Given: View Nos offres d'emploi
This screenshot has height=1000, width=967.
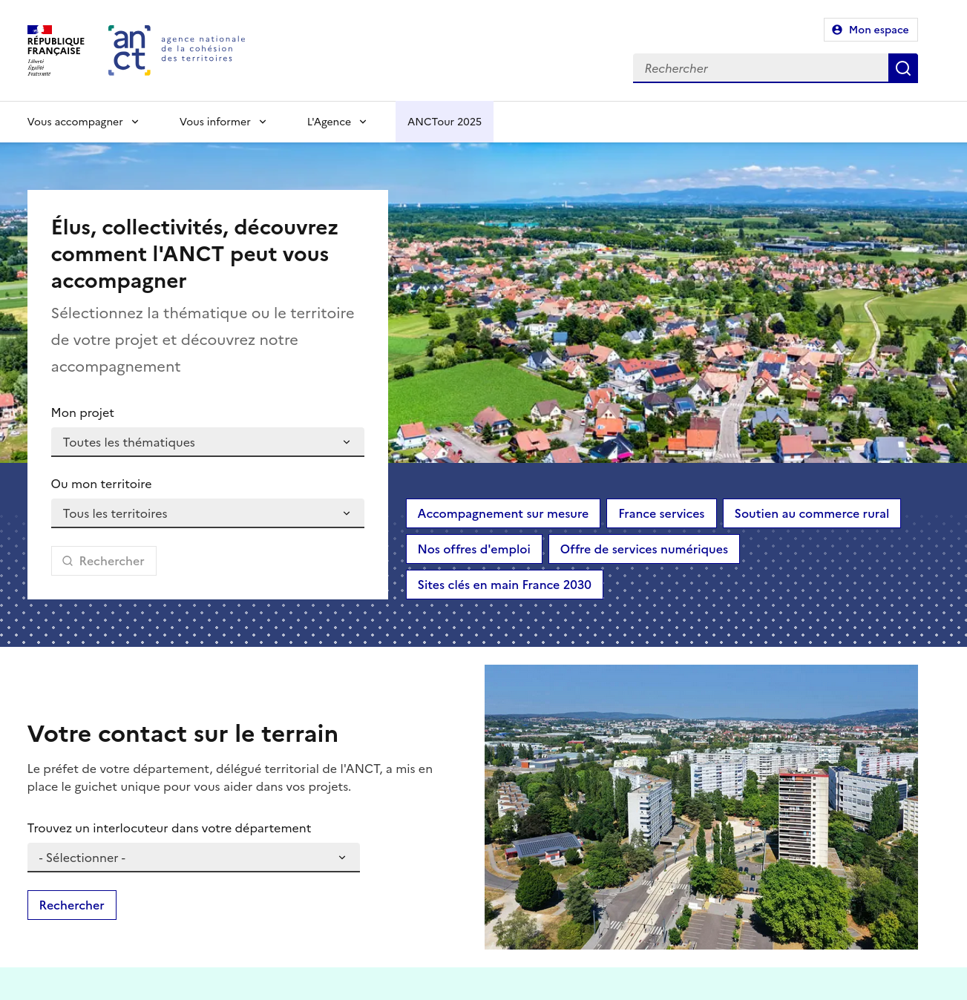Looking at the screenshot, I should pyautogui.click(x=473, y=549).
